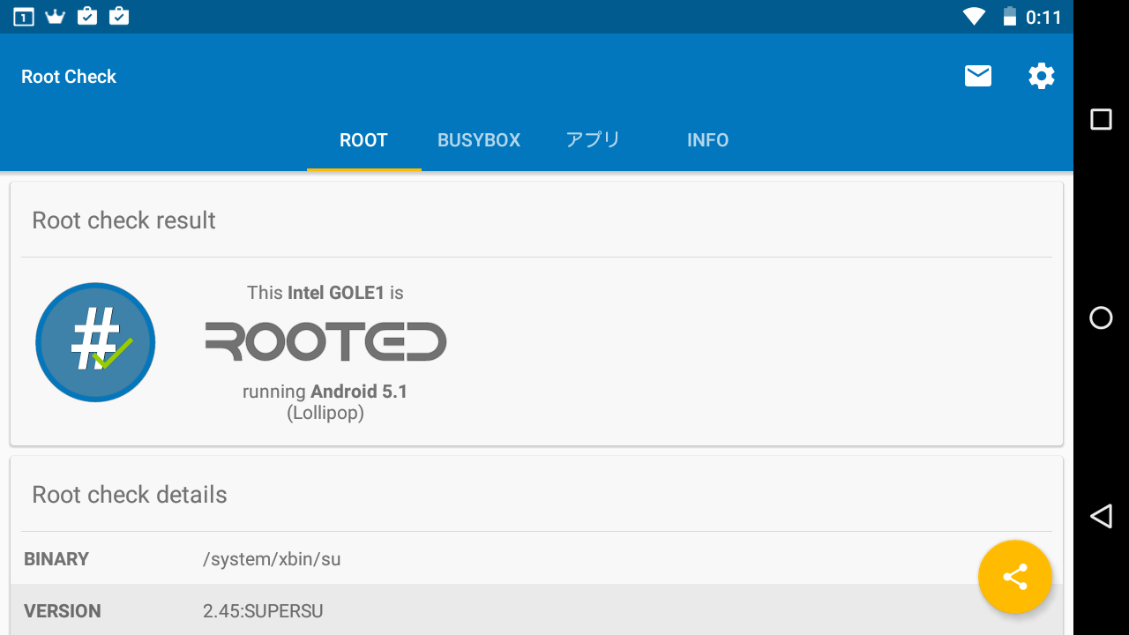
Task: Tap the 'running Android 5.1' text
Action: (x=325, y=392)
